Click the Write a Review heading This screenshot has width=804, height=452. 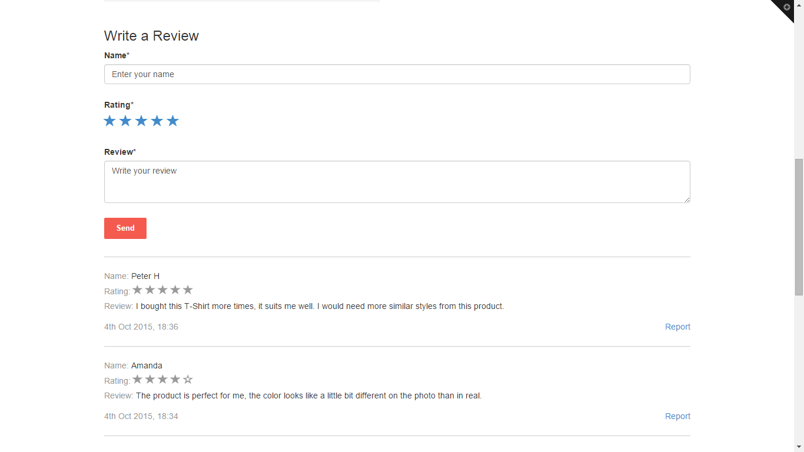click(x=151, y=36)
